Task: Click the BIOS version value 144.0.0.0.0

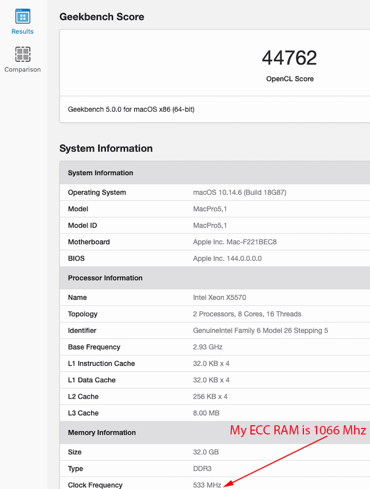Action: pos(227,258)
